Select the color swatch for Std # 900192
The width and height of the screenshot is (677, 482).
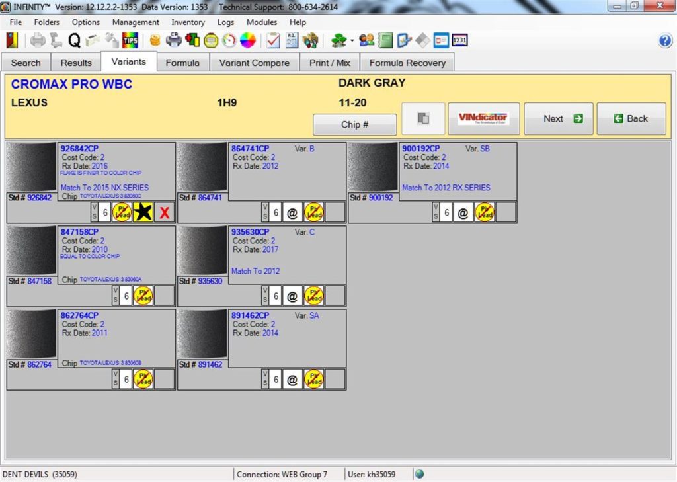tap(373, 167)
